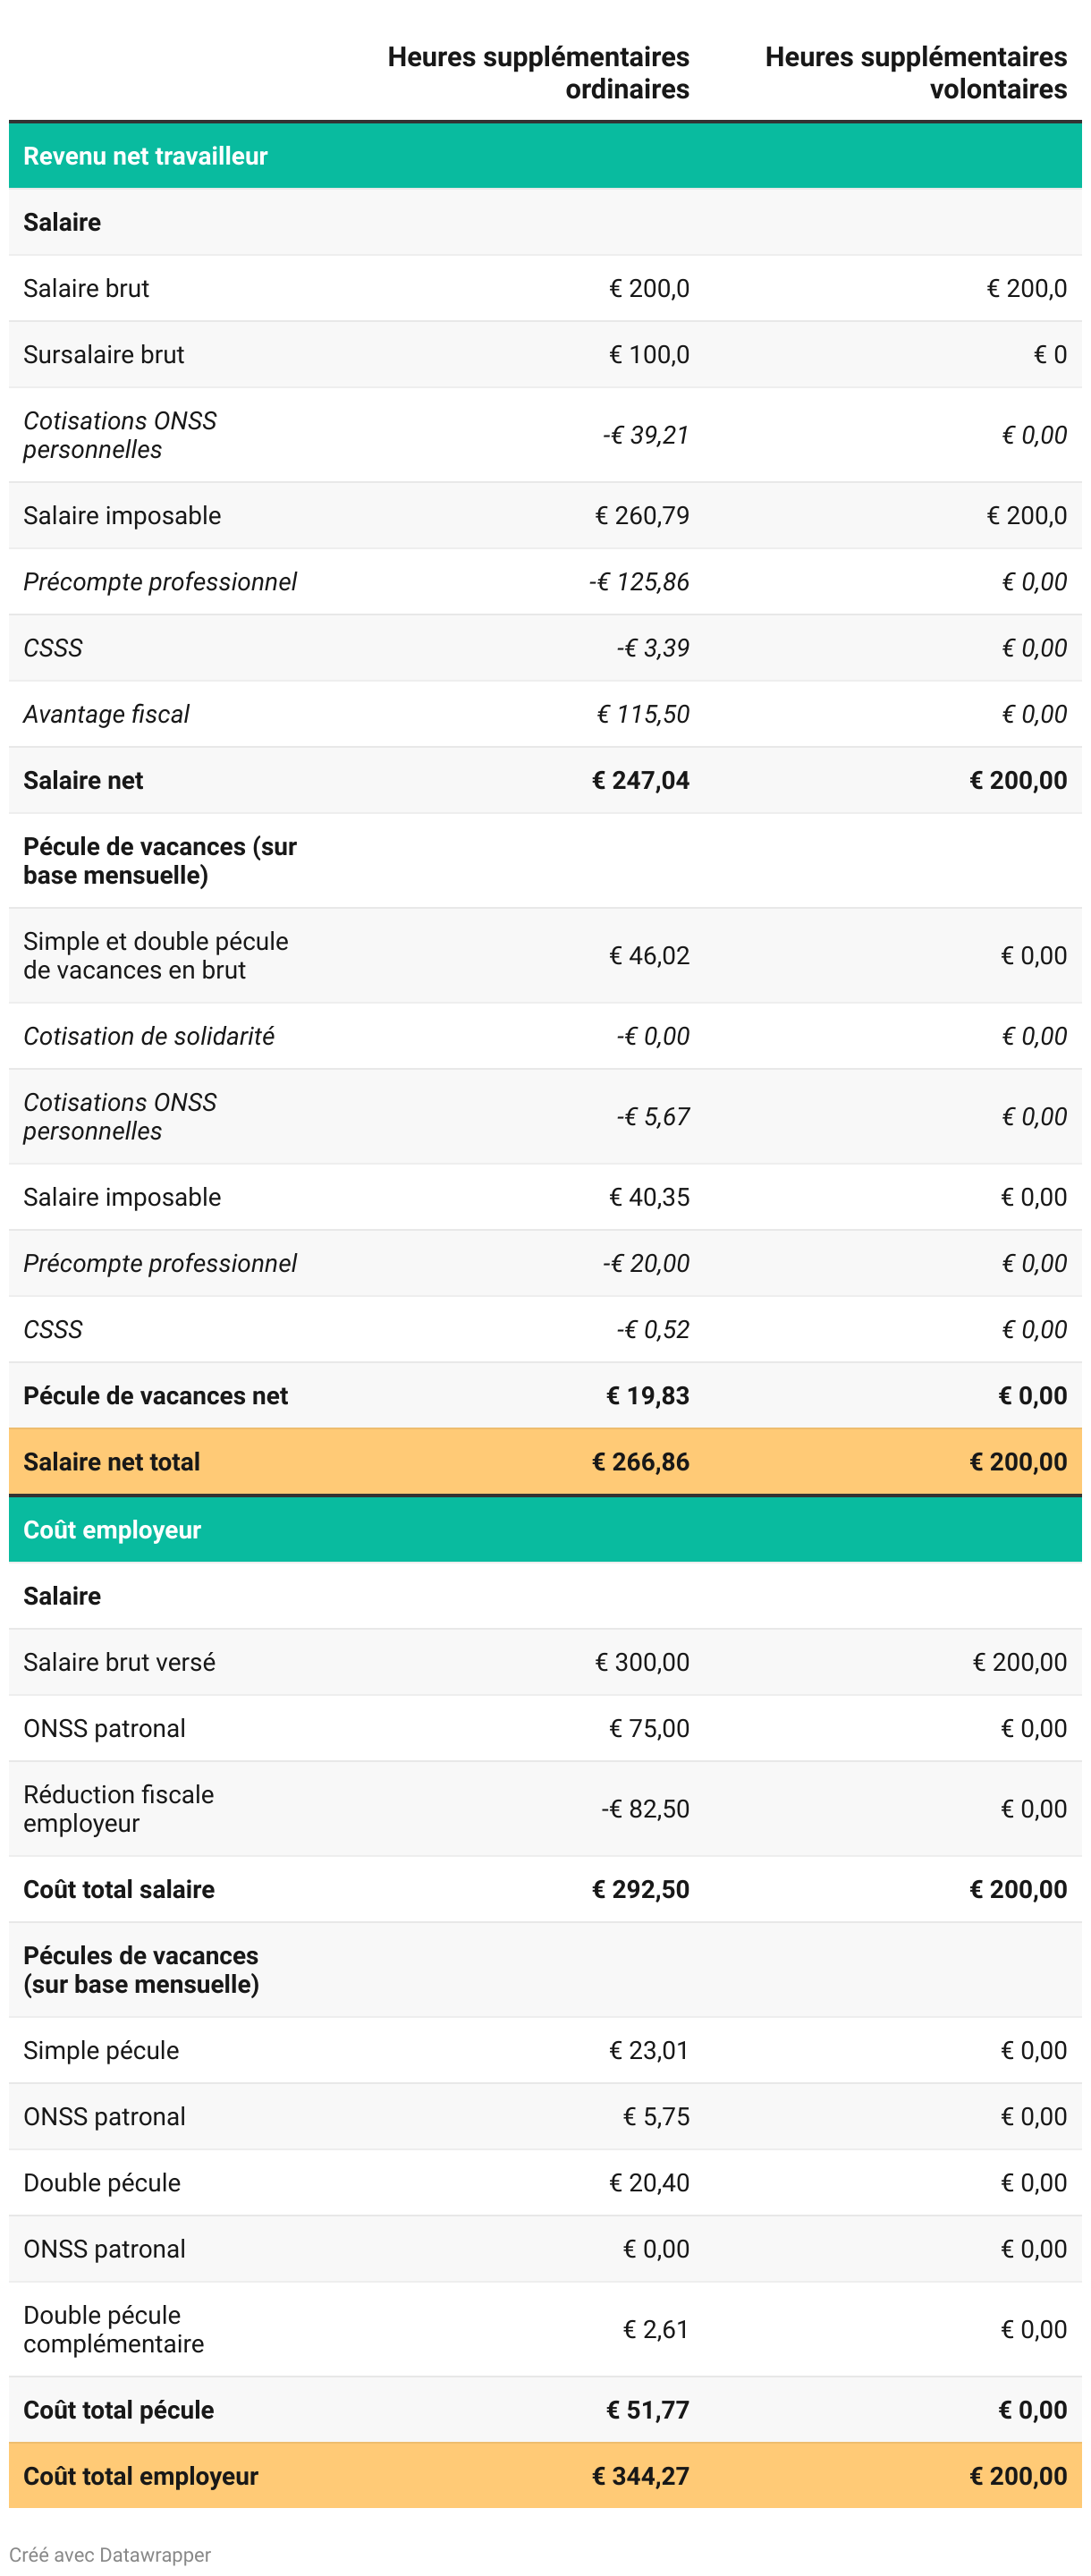Click the "Simple pécule" row label
This screenshot has width=1091, height=2576.
tap(101, 2050)
